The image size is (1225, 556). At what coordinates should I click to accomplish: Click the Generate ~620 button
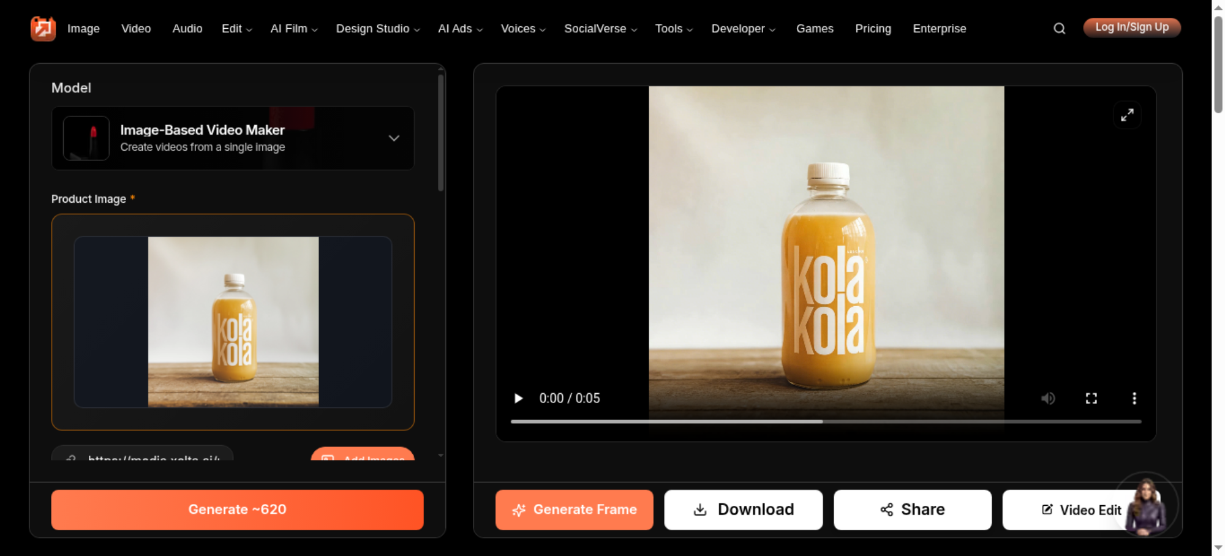(x=238, y=509)
